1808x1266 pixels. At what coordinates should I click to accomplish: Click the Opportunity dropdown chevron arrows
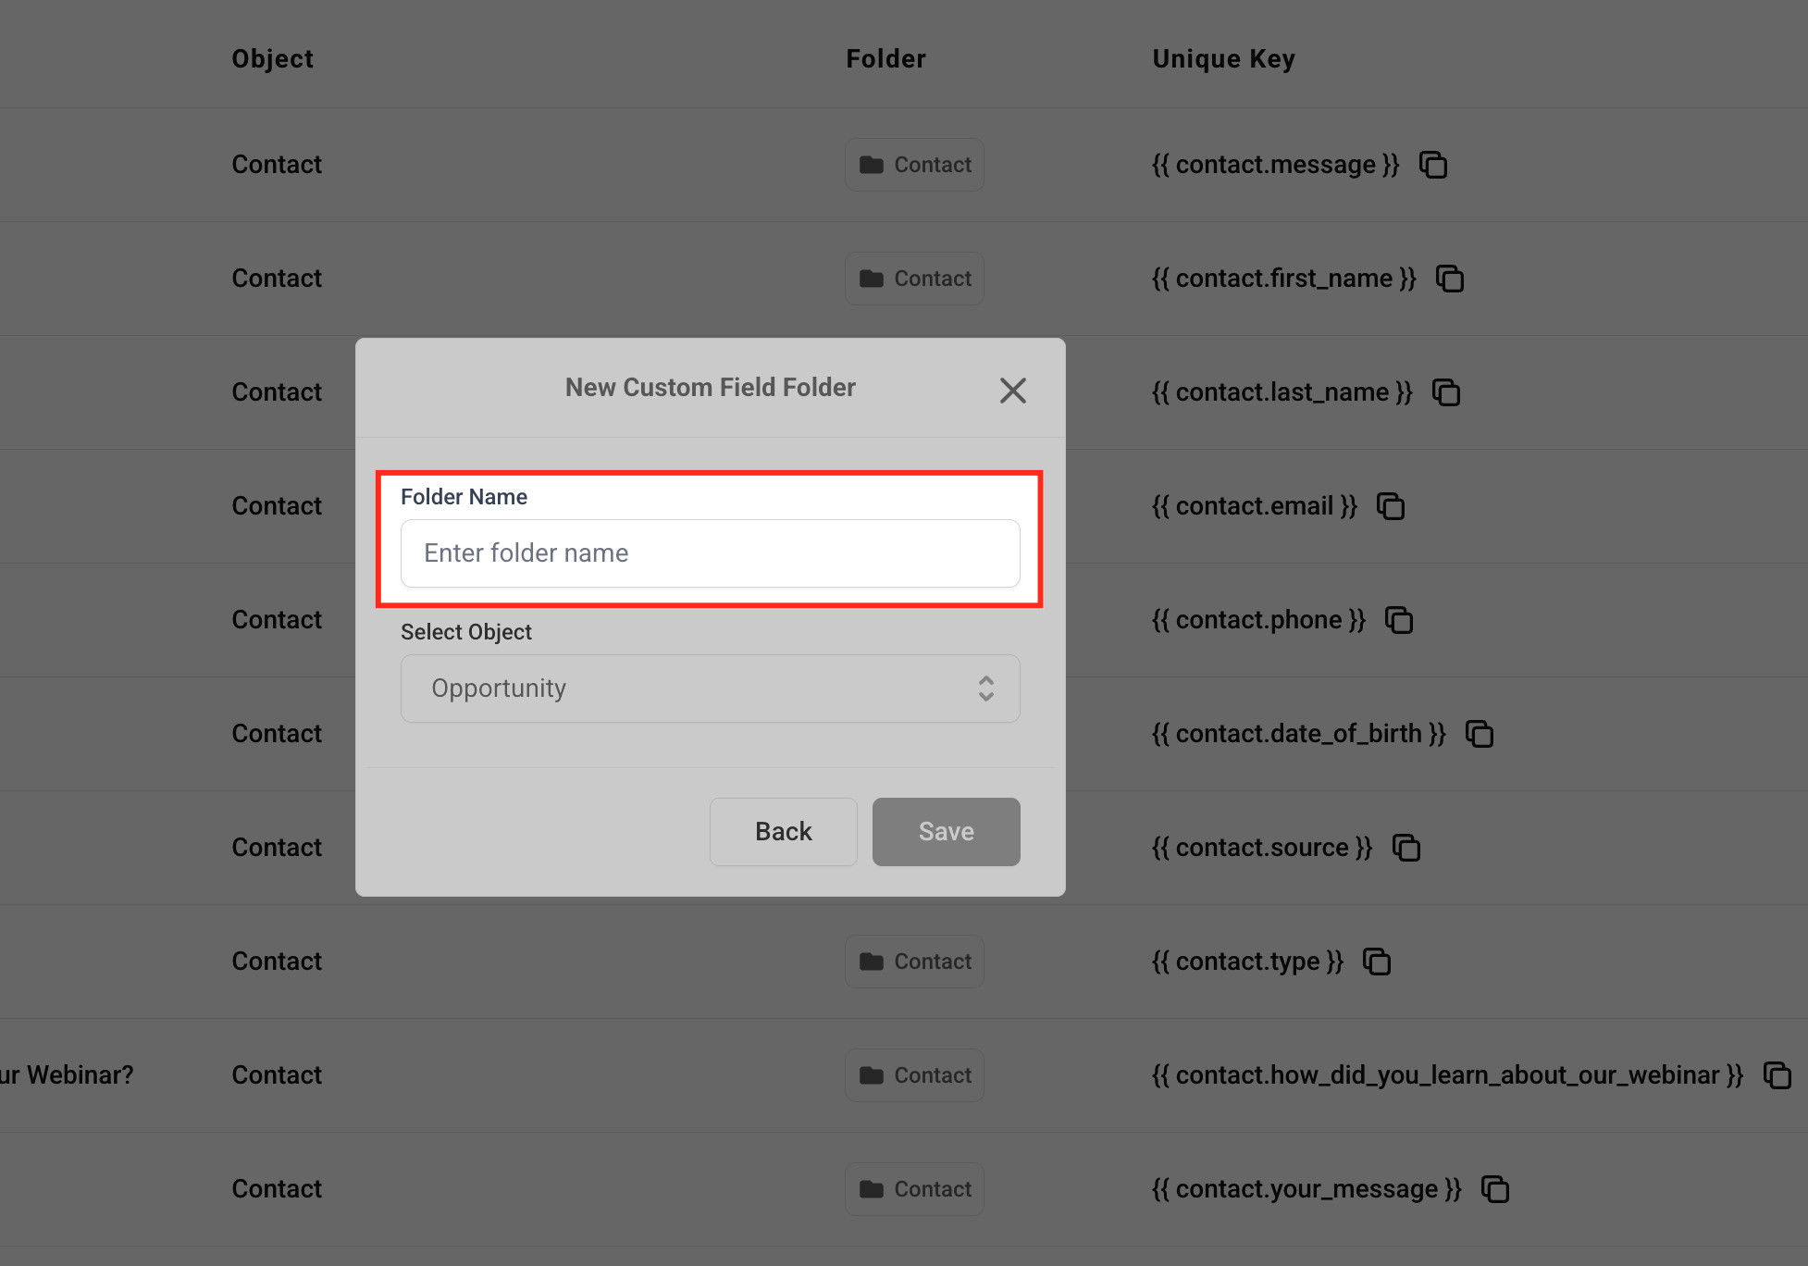click(x=985, y=689)
